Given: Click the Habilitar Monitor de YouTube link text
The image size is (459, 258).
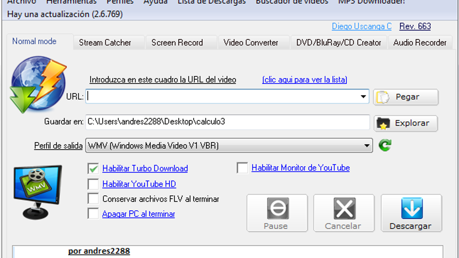Looking at the screenshot, I should coord(301,168).
